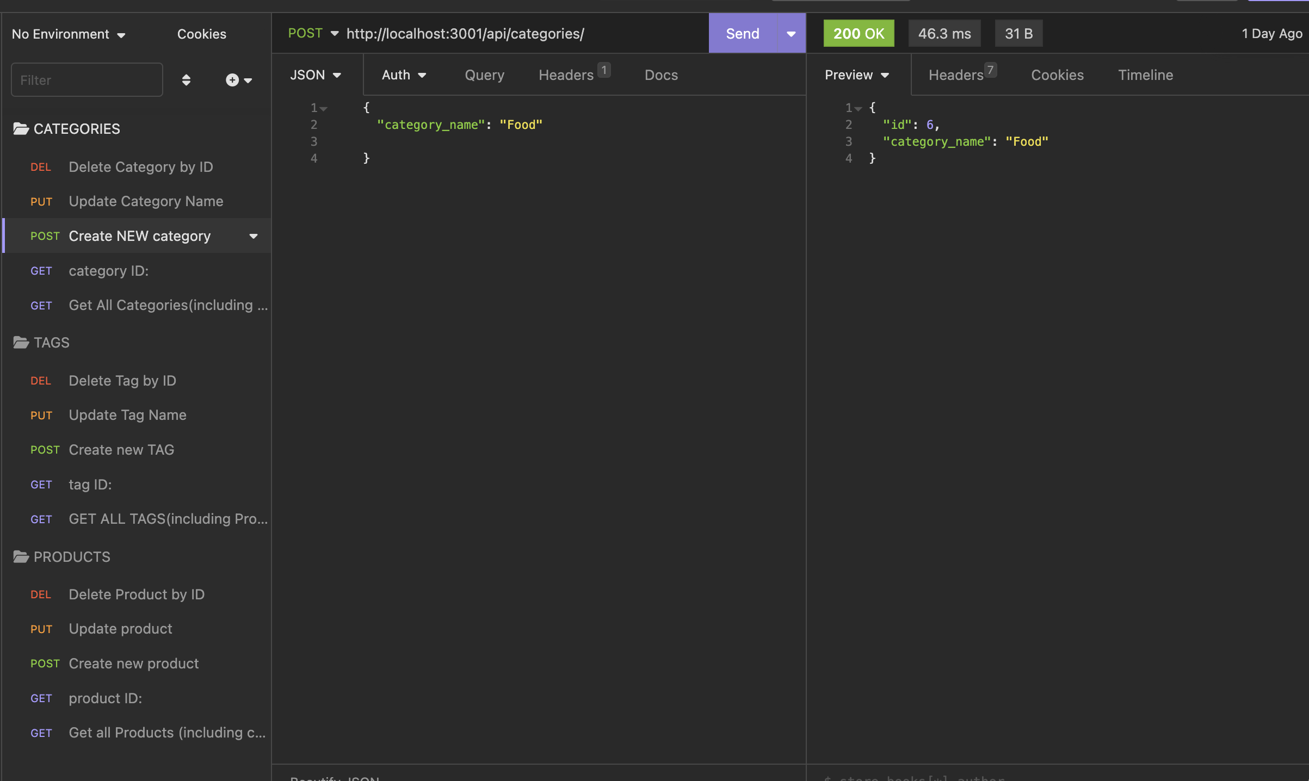Open the POST method dropdown

click(x=313, y=33)
